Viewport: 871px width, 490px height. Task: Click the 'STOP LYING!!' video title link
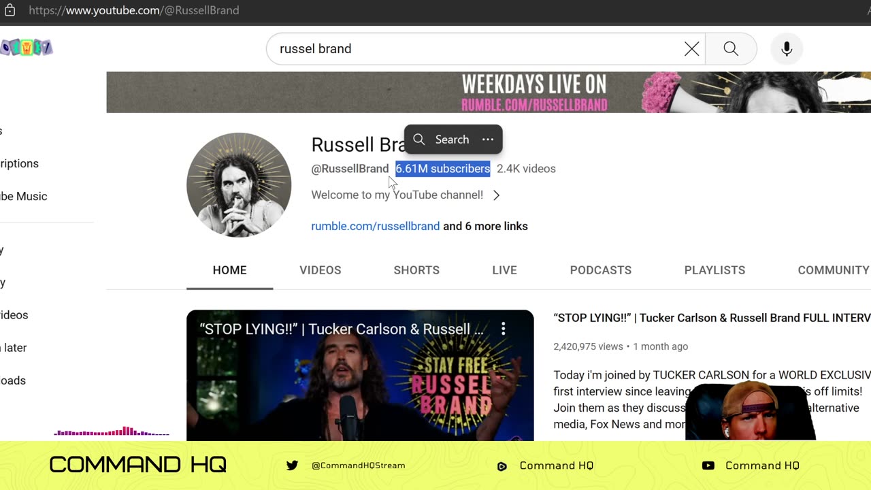(712, 318)
